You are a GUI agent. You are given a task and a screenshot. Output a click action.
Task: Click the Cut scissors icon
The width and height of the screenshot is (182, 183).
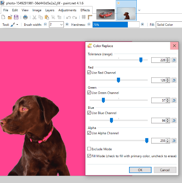click(x=34, y=17)
